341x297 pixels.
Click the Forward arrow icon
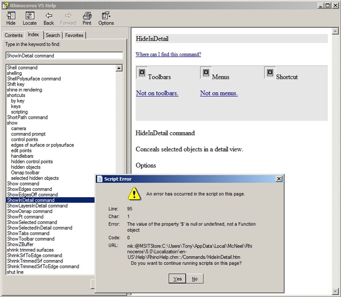coord(68,16)
